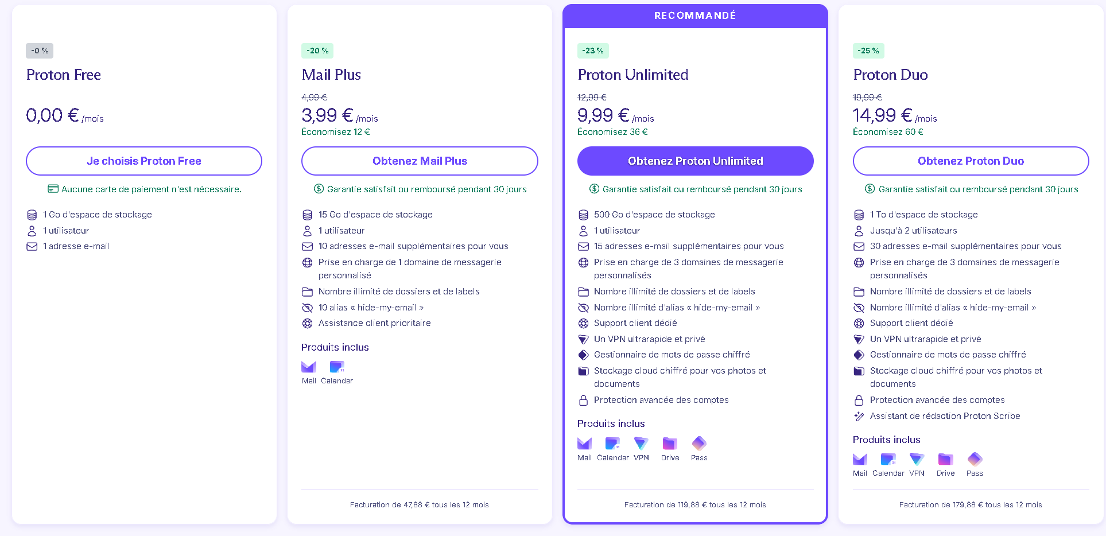Click the RECOMMANDÉ banner on Proton Unlimited
Viewport: 1106px width, 536px height.
(x=695, y=16)
